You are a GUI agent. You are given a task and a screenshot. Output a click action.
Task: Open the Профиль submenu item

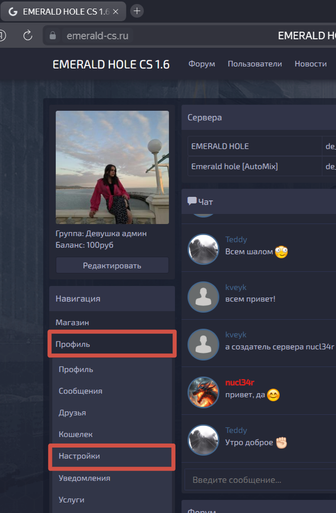(76, 370)
